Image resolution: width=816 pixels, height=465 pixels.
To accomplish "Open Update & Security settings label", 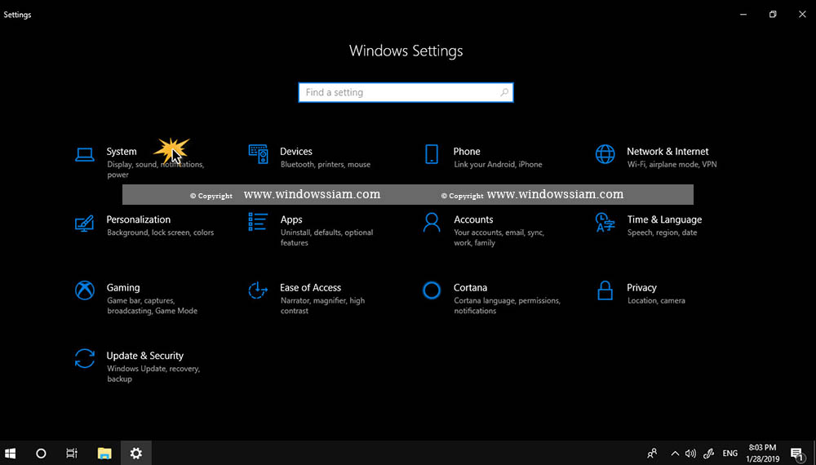I will point(144,356).
